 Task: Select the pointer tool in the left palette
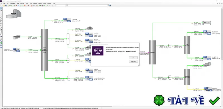pyautogui.click(x=1, y=8)
